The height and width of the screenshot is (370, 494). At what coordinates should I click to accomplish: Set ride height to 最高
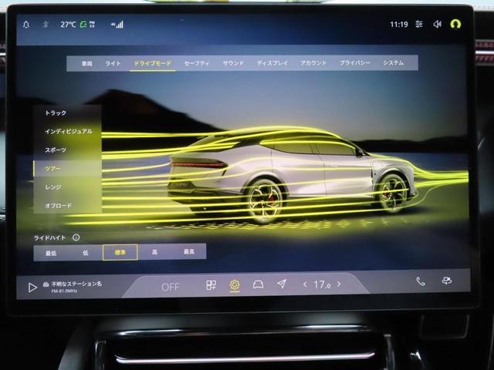(189, 252)
